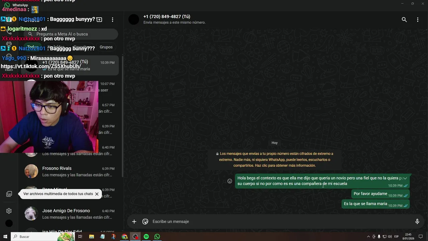This screenshot has height=241, width=428.
Task: Open WhatsApp taskbar icon
Action: 157,237
